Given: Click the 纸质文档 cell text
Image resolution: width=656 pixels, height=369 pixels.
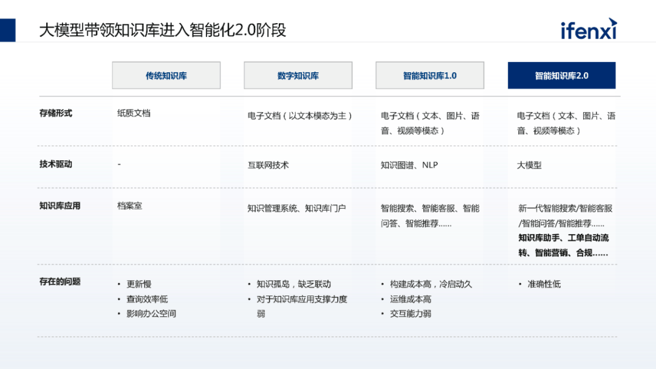Looking at the screenshot, I should coord(134,113).
